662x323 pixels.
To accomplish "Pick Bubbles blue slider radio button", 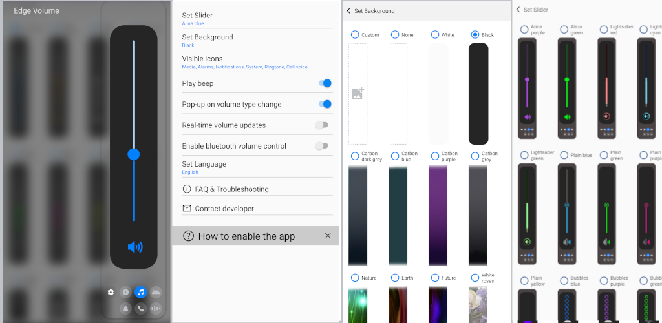I will tap(564, 281).
